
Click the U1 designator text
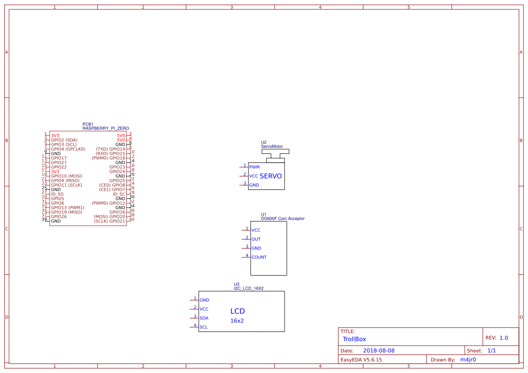click(x=264, y=214)
